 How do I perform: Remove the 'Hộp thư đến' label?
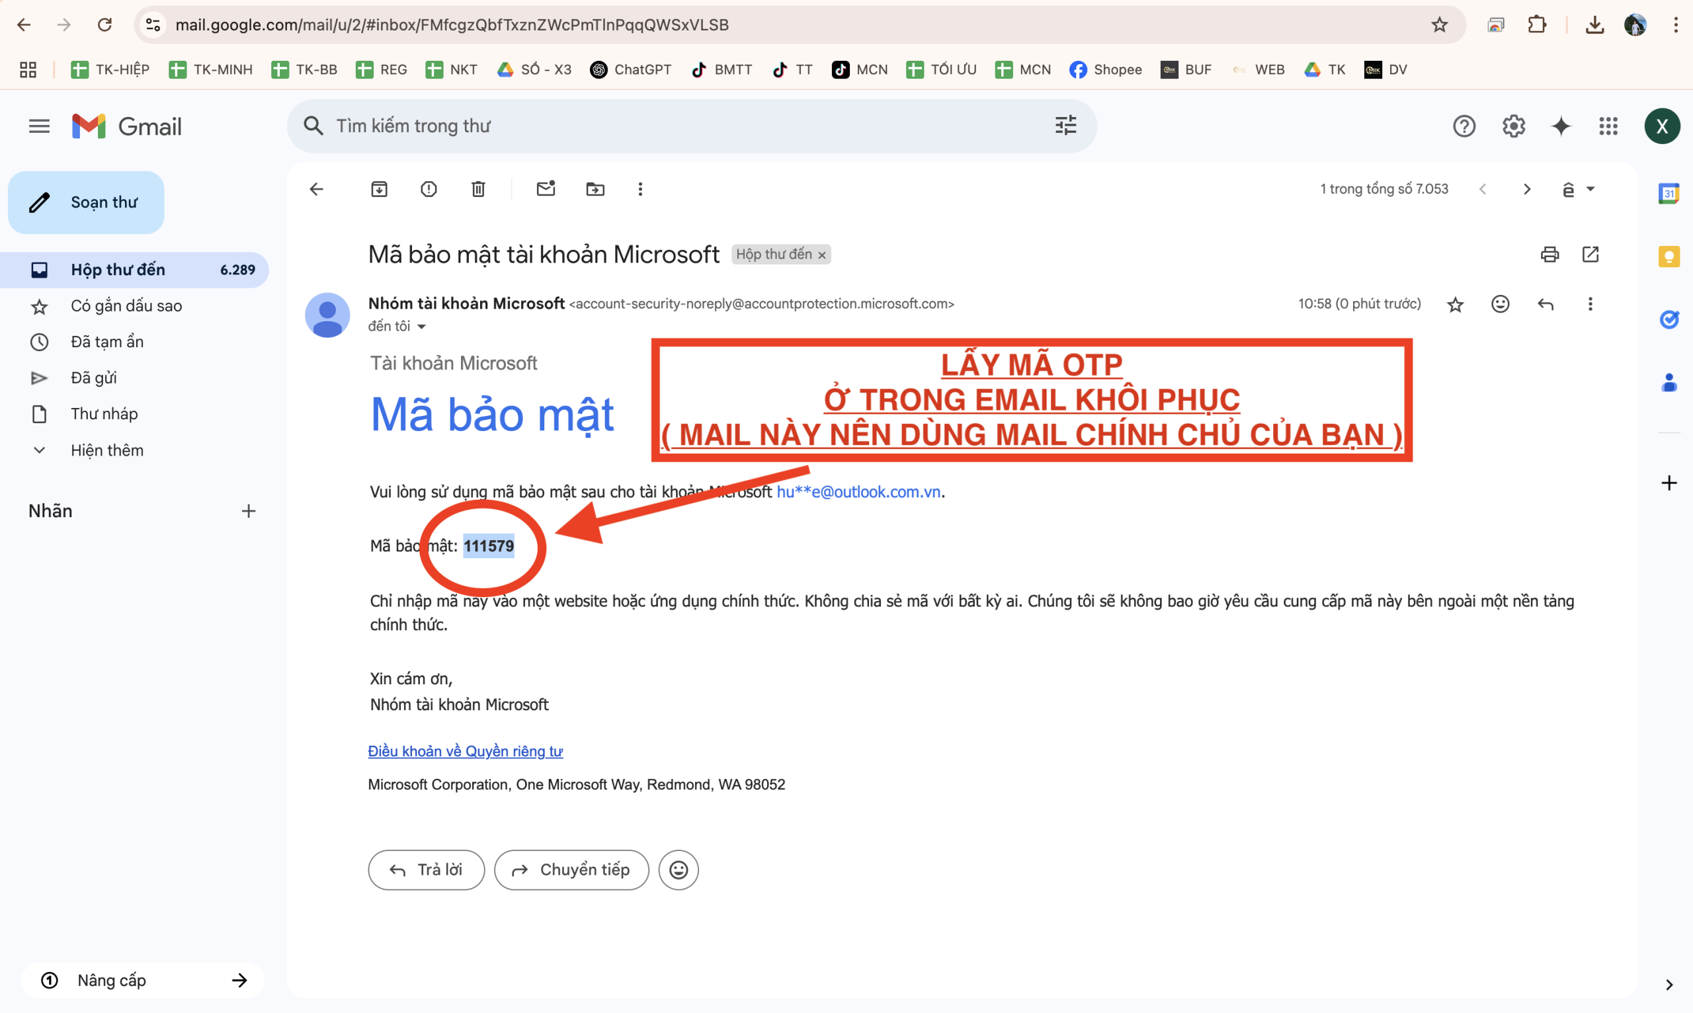(x=822, y=255)
